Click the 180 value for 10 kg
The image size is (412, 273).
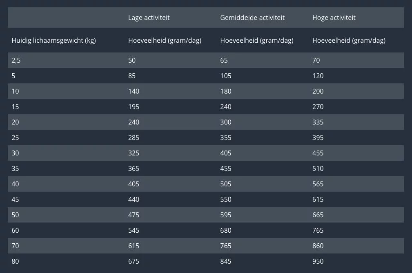pos(225,91)
